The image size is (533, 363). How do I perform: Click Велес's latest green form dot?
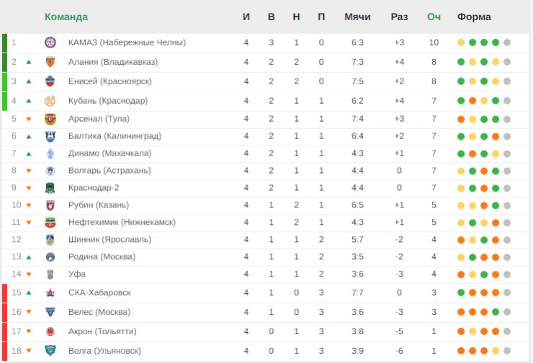point(496,312)
